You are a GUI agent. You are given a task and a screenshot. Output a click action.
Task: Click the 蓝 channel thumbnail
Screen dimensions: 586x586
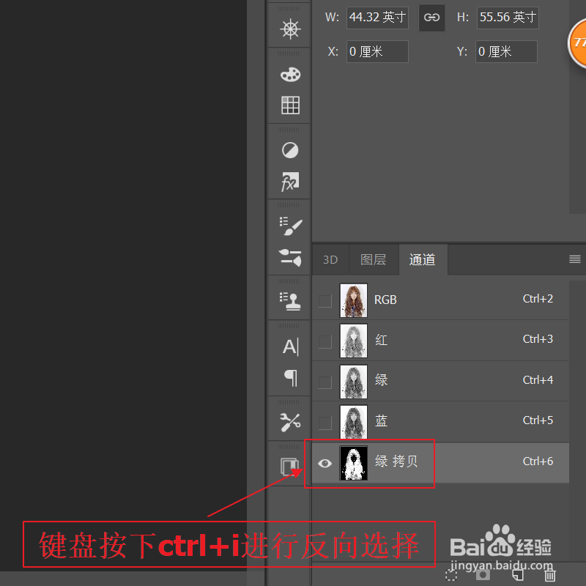tap(353, 423)
